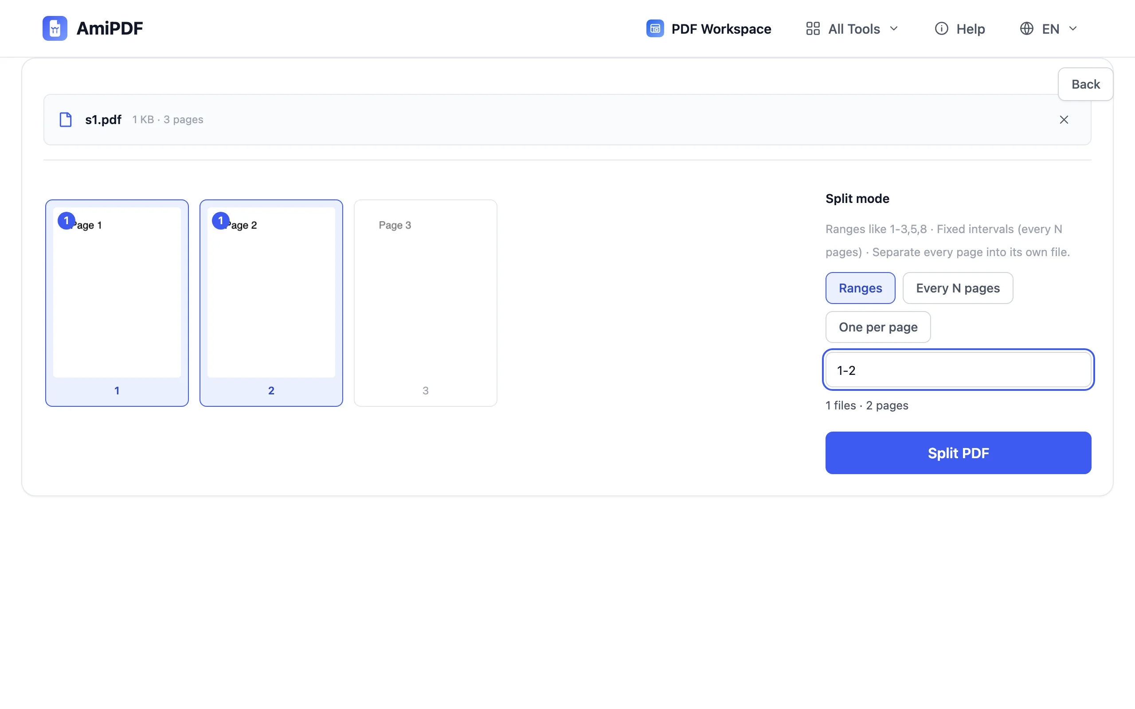Open the AmiPDF home title link
Viewport: 1135px width, 709px height.
(x=109, y=28)
